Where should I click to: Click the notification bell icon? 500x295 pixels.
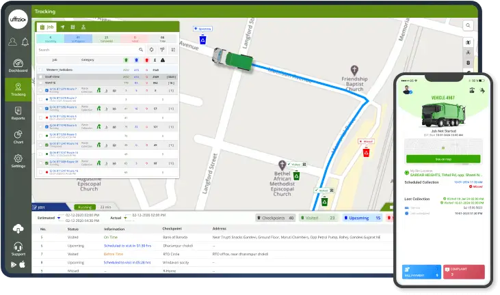coord(25,42)
